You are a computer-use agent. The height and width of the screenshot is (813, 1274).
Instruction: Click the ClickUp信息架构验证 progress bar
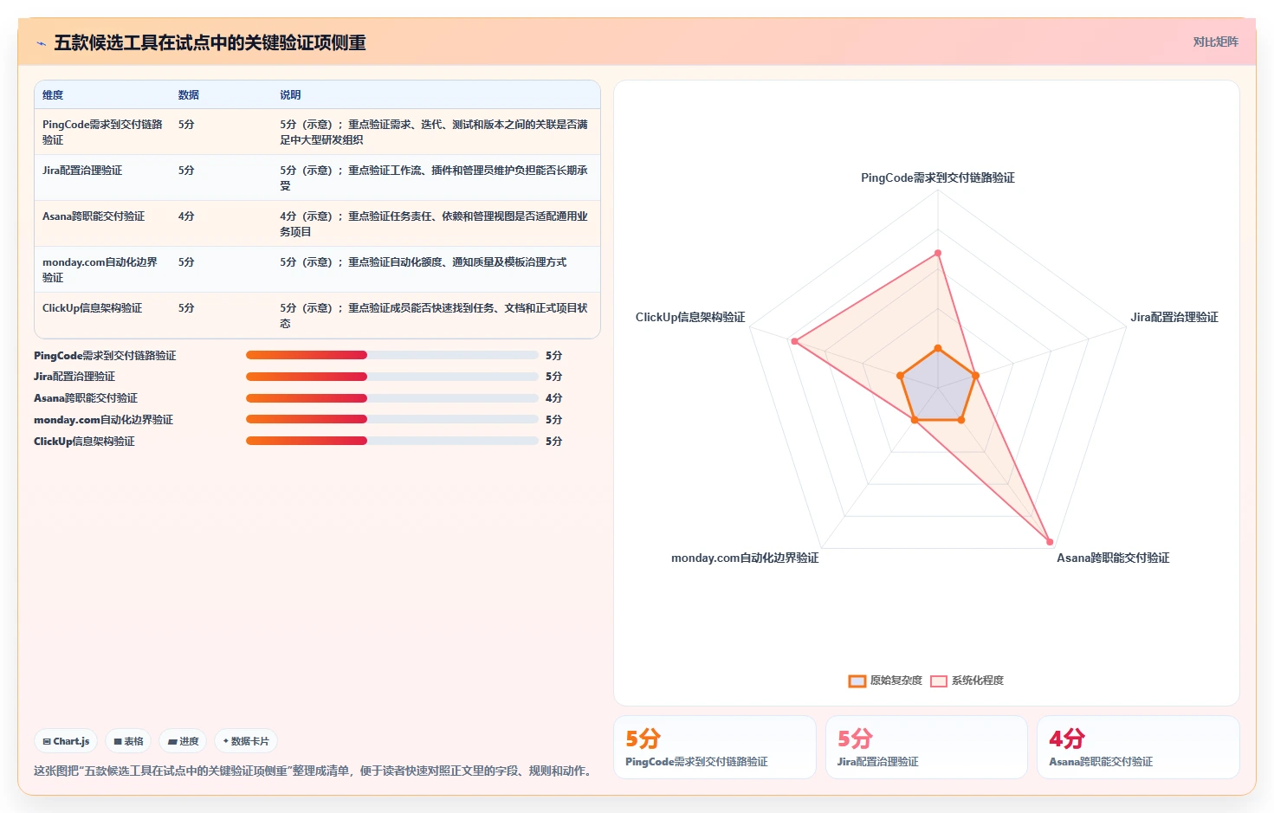[x=392, y=441]
